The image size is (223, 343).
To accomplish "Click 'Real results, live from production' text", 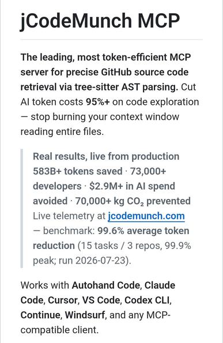I will (106, 157).
